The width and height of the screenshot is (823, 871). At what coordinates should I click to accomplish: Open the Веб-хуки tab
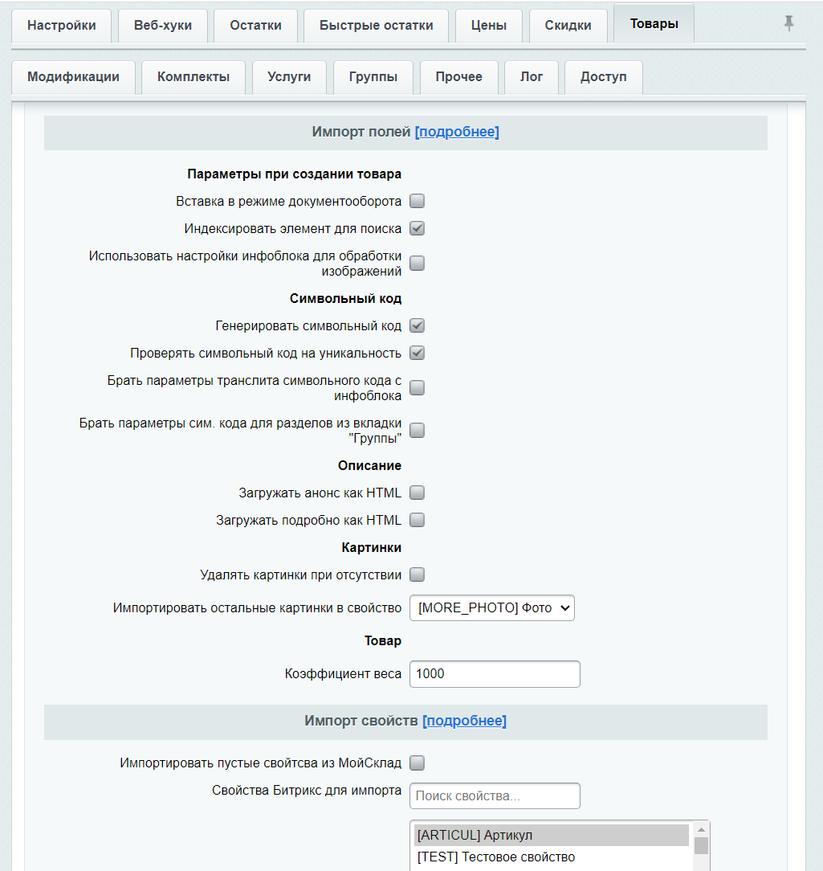tap(163, 26)
